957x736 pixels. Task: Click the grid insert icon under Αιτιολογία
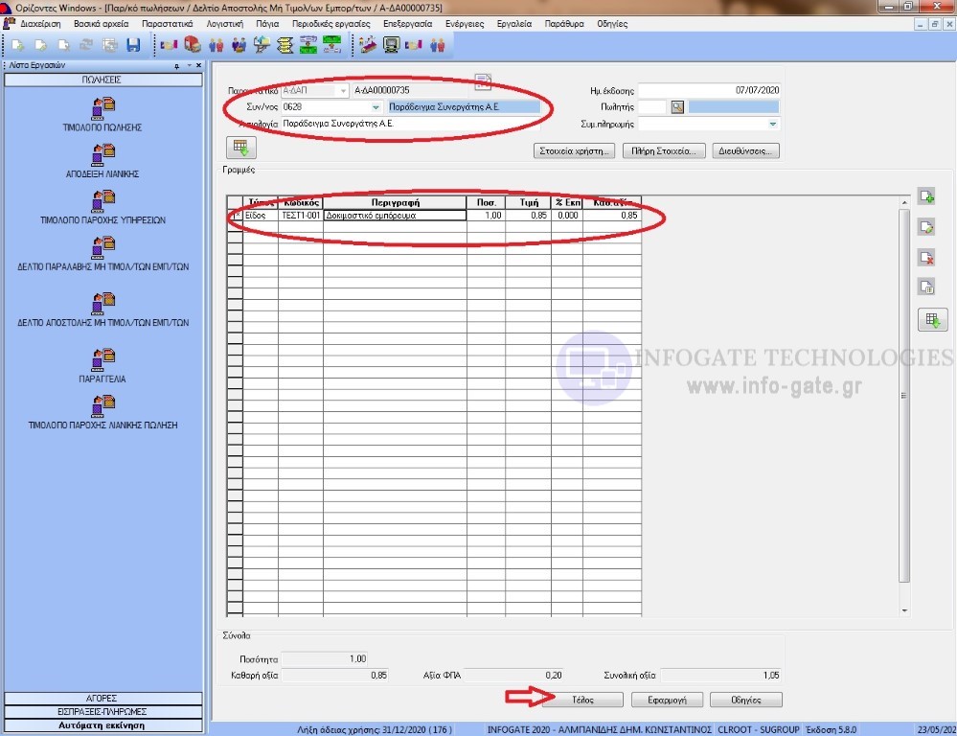pyautogui.click(x=239, y=148)
